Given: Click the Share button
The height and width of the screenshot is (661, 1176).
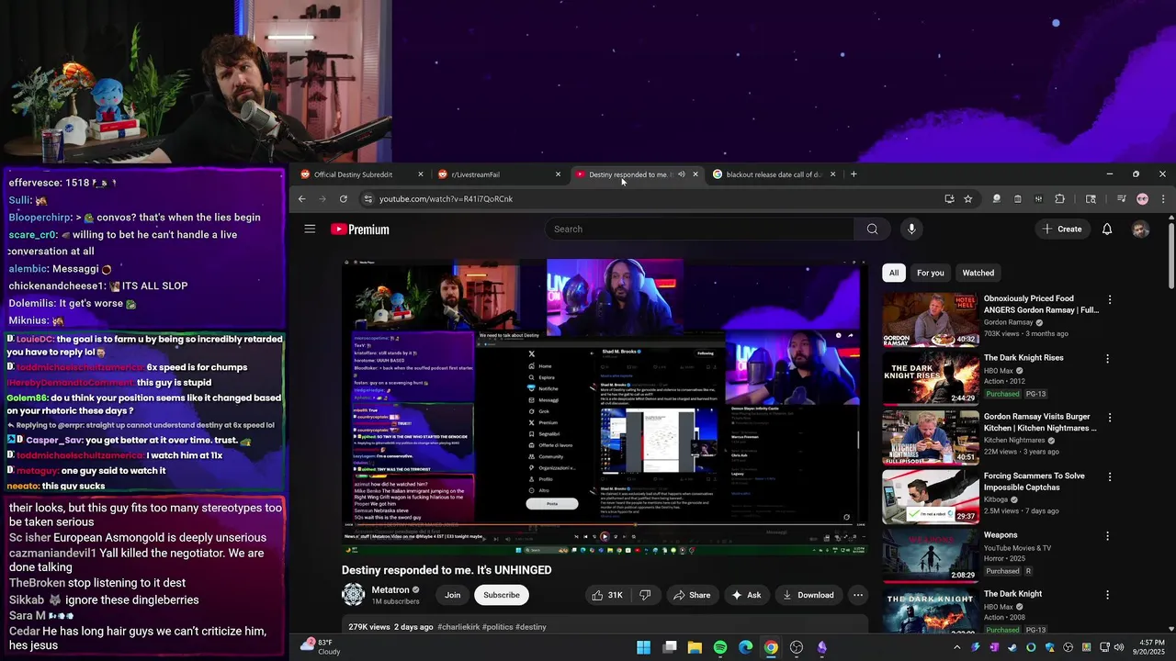Looking at the screenshot, I should point(692,595).
